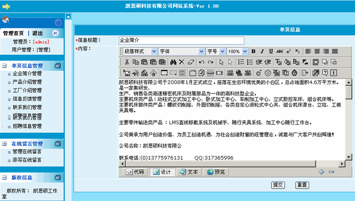355x201 pixels.
Task: Toggle superscript formatting button
Action: pyautogui.click(x=288, y=51)
